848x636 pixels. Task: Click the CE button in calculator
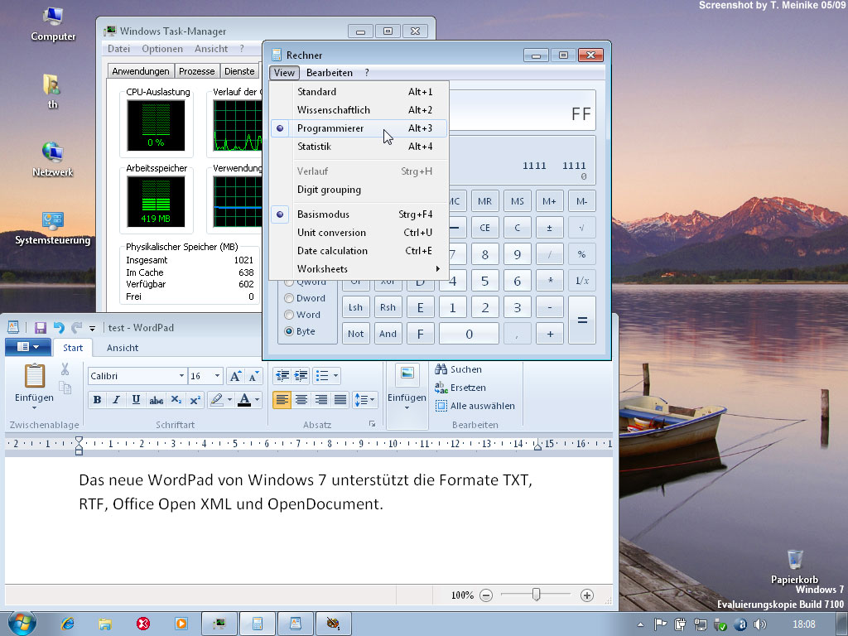pos(484,228)
